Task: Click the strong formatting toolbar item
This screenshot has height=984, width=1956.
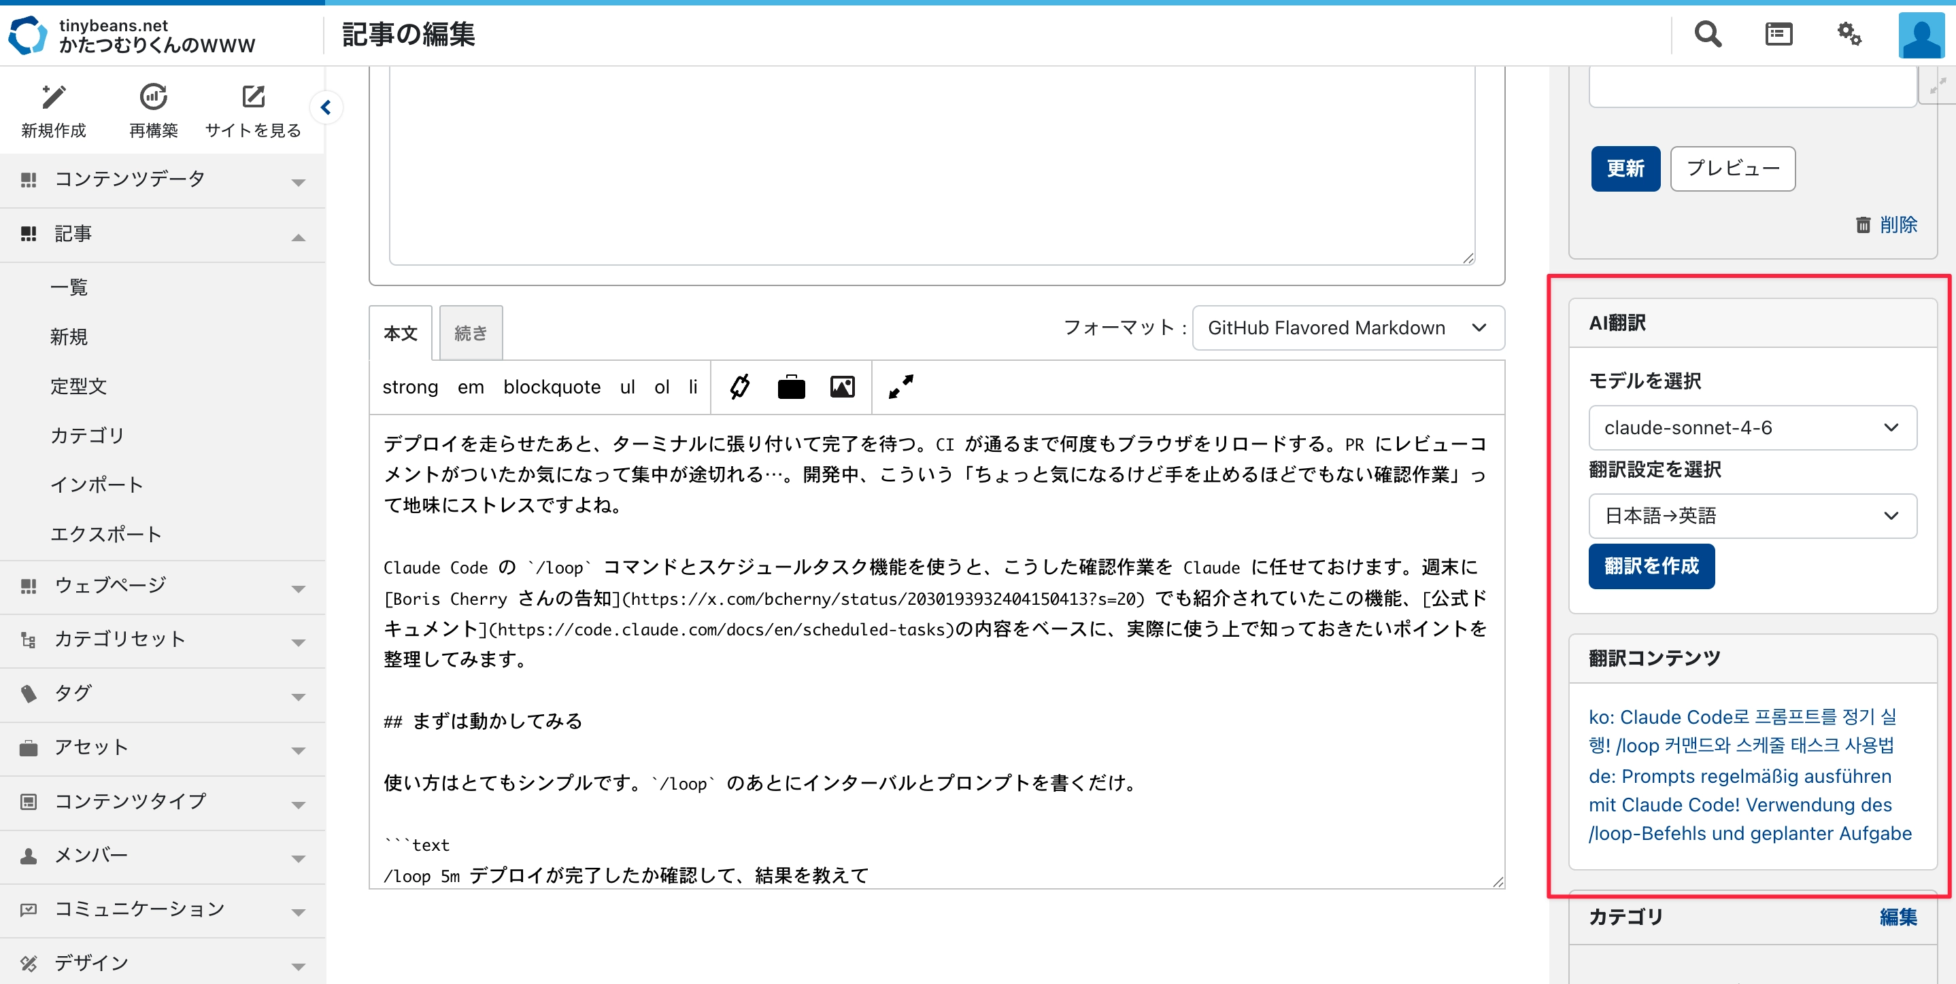Action: (410, 387)
